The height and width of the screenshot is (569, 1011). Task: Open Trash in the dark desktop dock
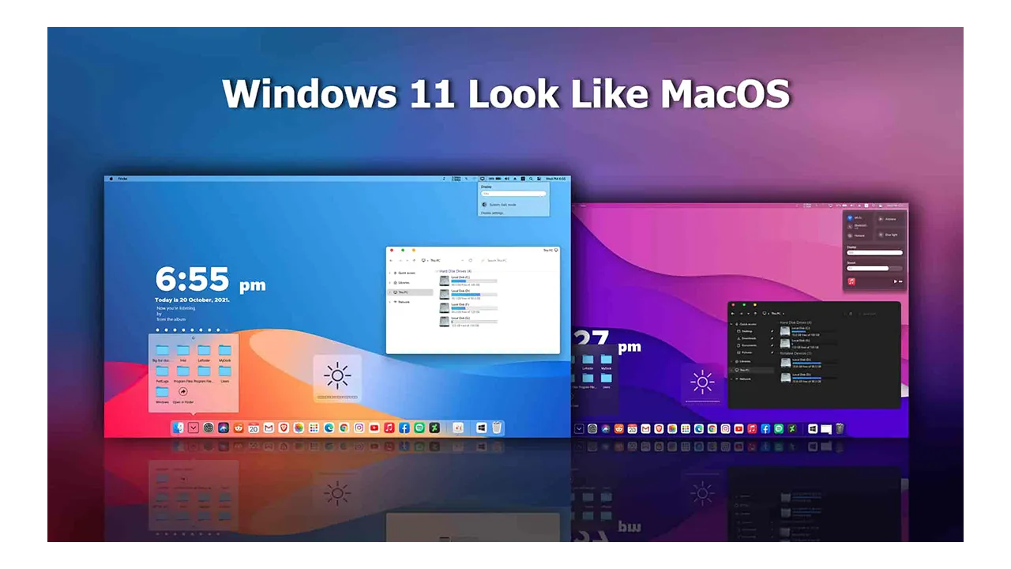840,428
